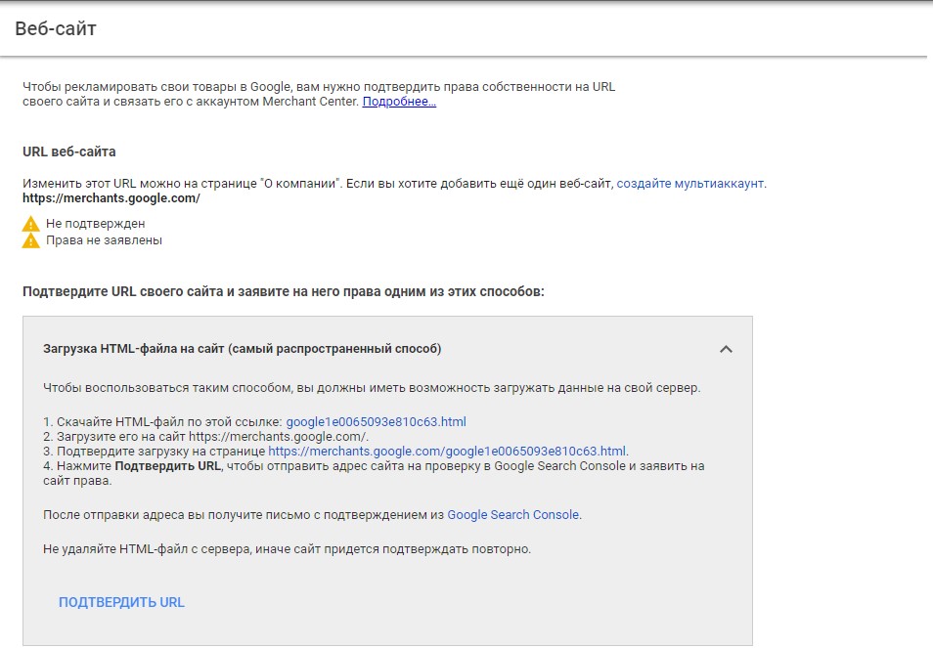933x648 pixels.
Task: Click step 2 Загрузите его на сайт text
Action: point(206,436)
